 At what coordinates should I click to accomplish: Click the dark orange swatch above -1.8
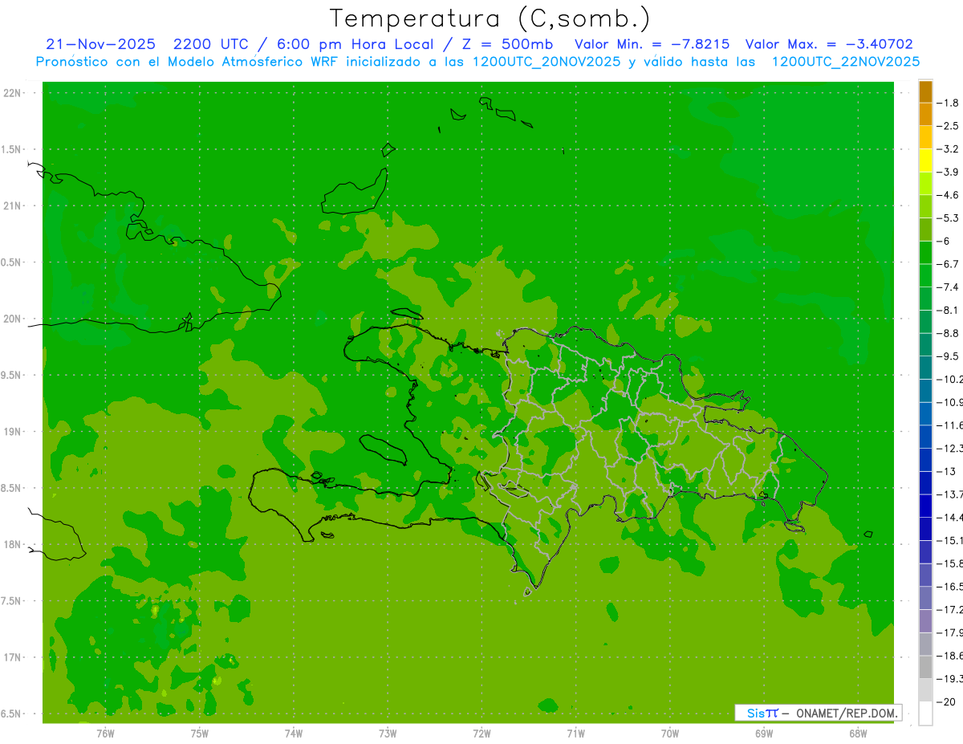[x=925, y=91]
